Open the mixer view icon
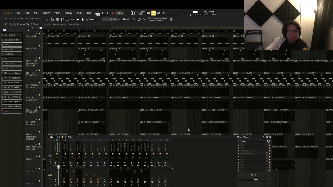Screen dimensions: 333x187 [x=72, y=19]
